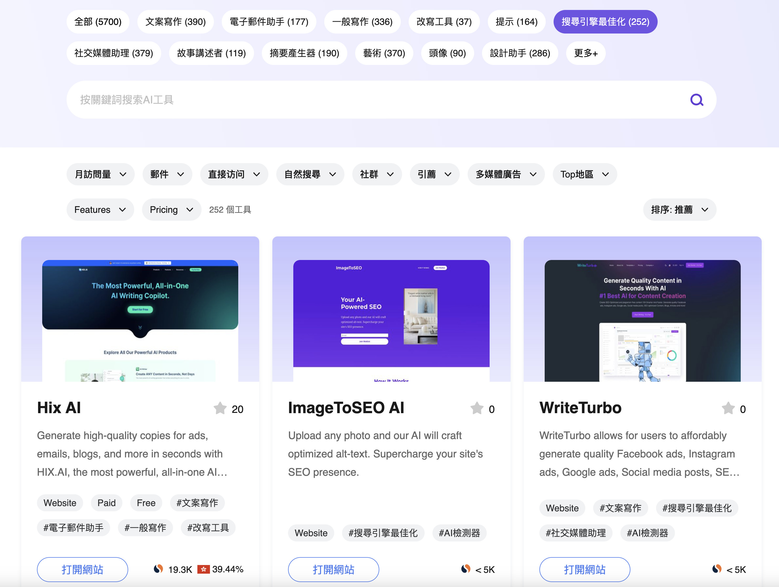Click the star icon on ImageToSEO AI
Image resolution: width=779 pixels, height=587 pixels.
pyautogui.click(x=477, y=408)
